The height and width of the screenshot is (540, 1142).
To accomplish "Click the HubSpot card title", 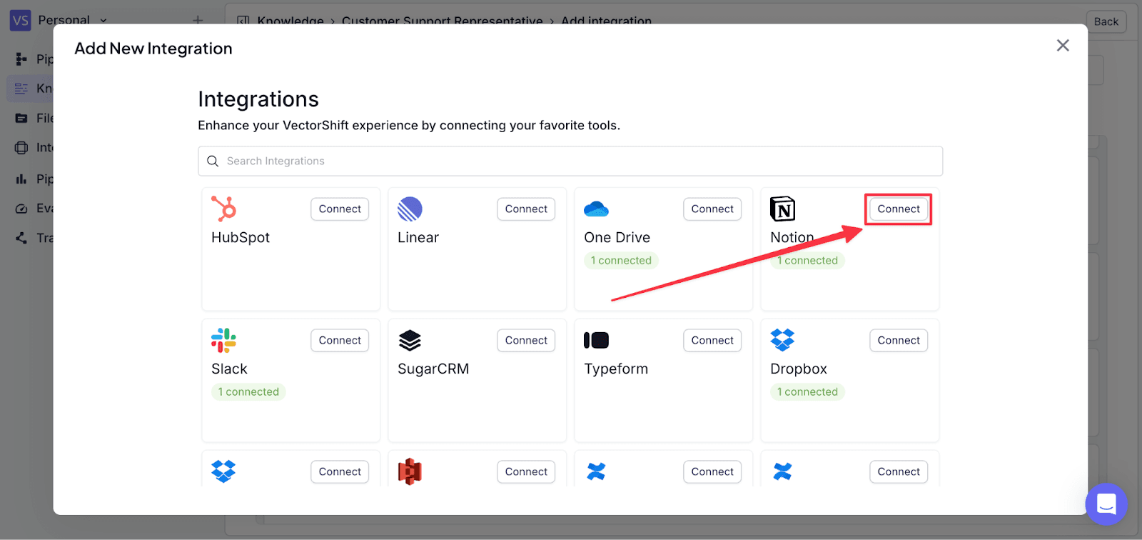I will (241, 238).
